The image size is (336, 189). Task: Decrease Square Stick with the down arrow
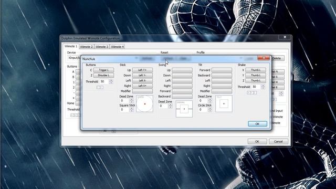point(132,111)
